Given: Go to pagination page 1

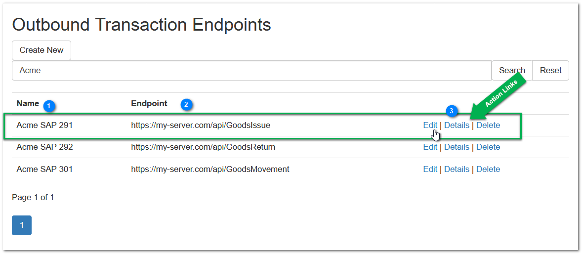Looking at the screenshot, I should (22, 225).
